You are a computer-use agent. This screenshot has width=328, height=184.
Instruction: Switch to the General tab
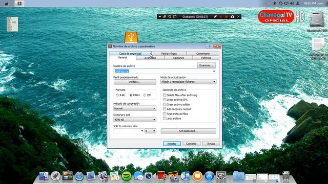[x=122, y=58]
